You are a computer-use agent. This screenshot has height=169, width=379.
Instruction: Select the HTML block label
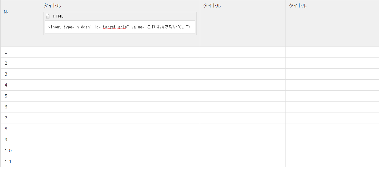58,16
